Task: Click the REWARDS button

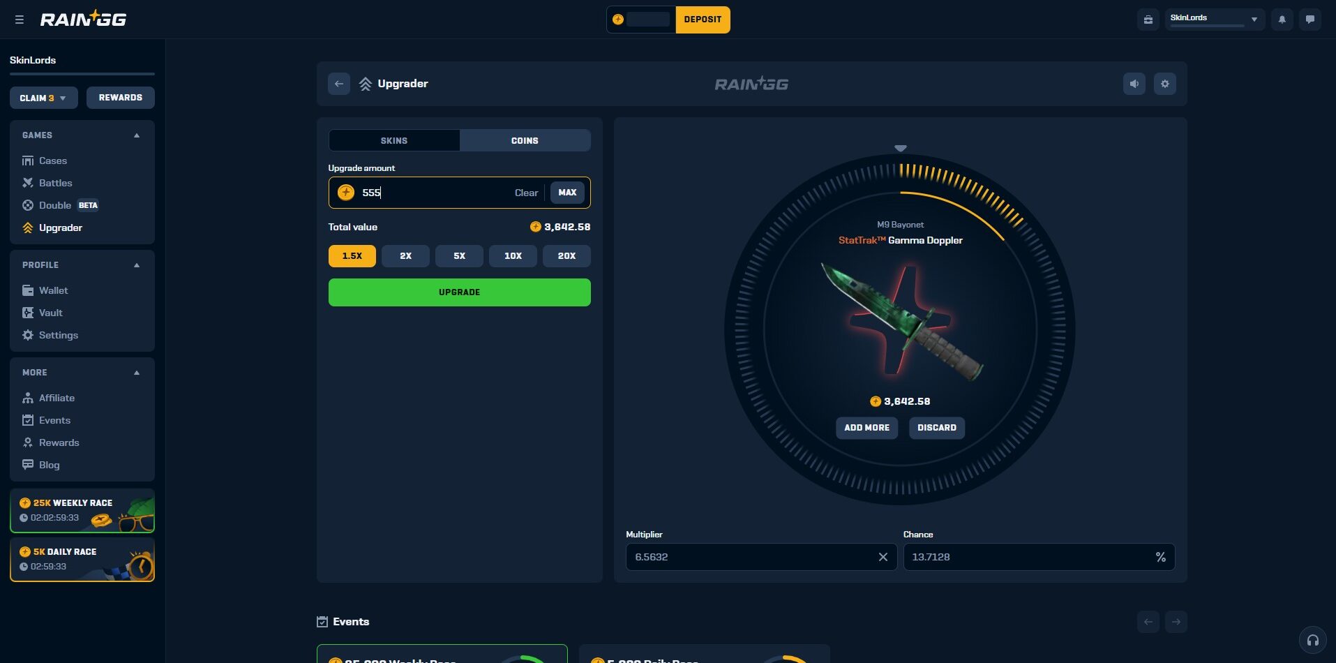Action: (x=121, y=98)
